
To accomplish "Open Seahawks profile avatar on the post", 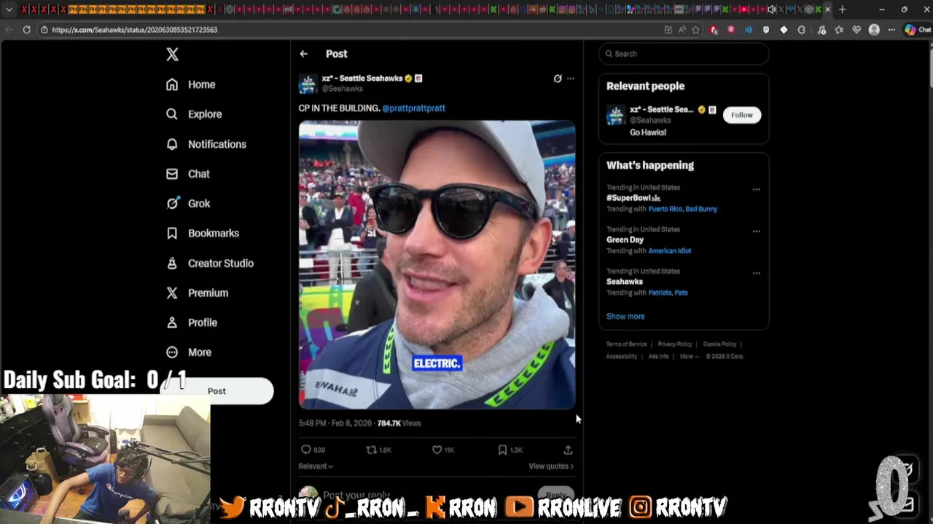I will tap(308, 83).
